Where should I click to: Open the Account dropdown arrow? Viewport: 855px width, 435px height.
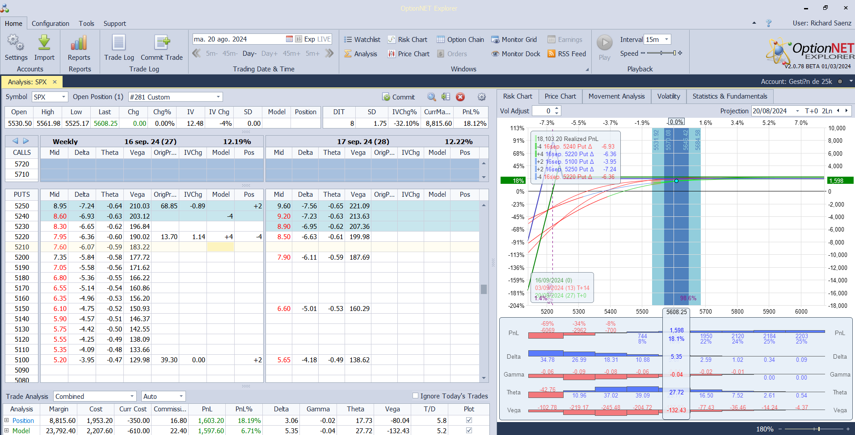tap(851, 81)
